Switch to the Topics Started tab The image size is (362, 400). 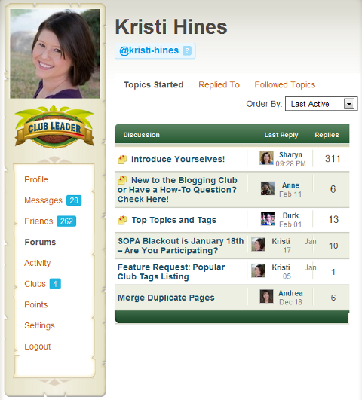(x=154, y=84)
